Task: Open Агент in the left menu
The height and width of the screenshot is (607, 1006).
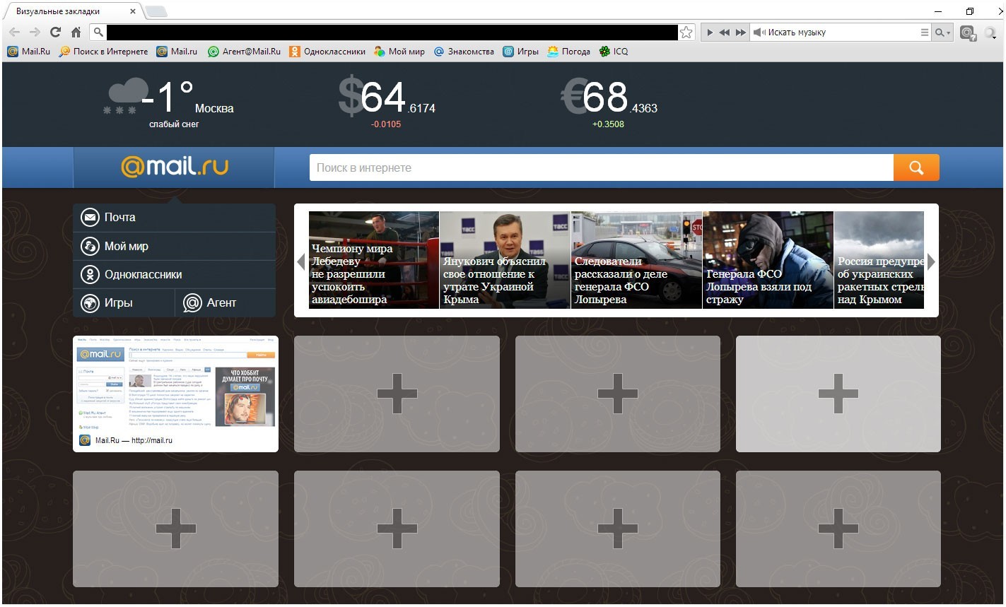Action: (x=225, y=303)
